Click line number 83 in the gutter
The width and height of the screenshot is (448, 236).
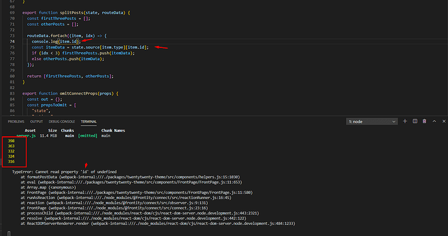tap(12, 93)
